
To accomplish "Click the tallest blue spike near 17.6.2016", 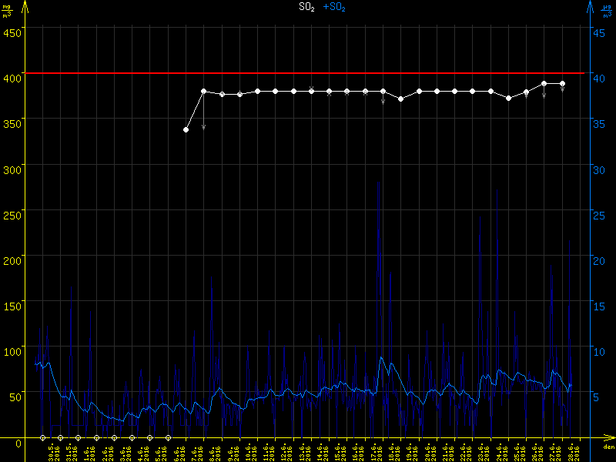I will pos(378,185).
